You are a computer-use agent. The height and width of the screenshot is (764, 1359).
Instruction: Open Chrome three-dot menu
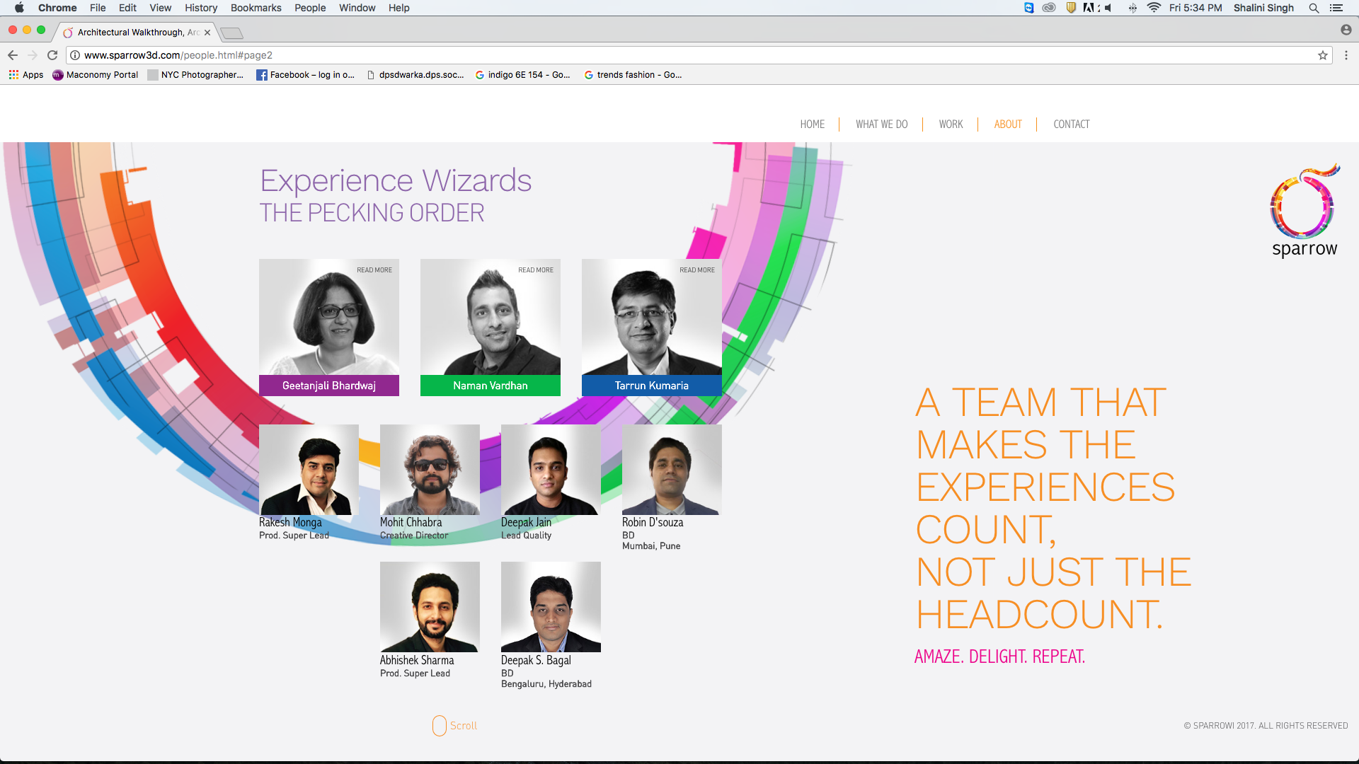coord(1346,55)
